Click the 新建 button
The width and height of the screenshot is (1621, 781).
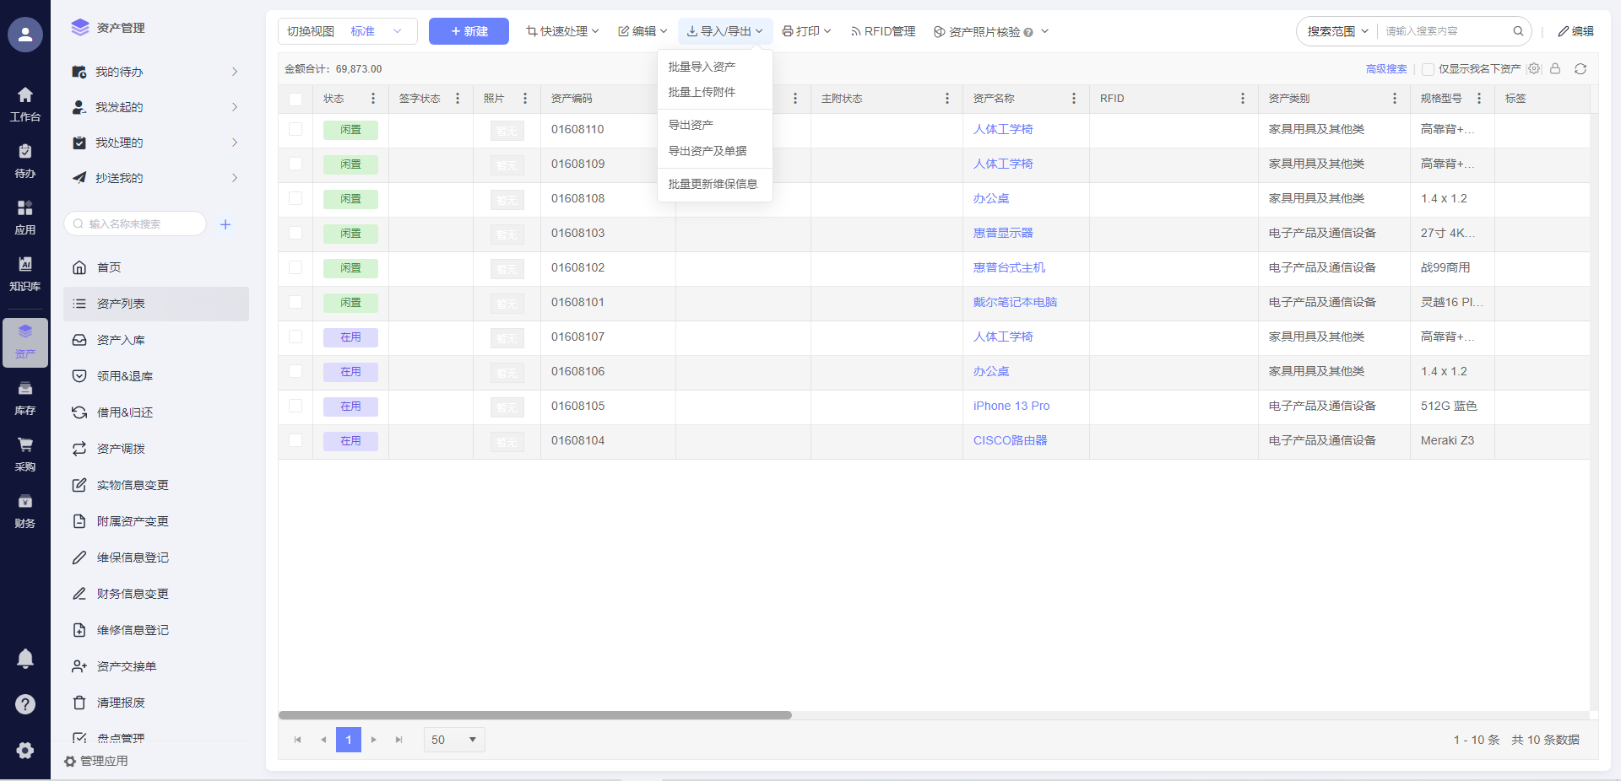coord(469,31)
